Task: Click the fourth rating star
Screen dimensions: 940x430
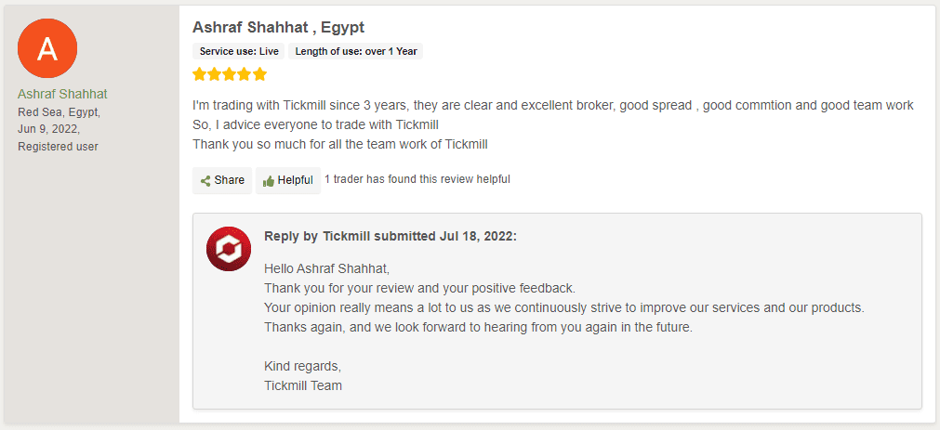Action: (x=245, y=74)
